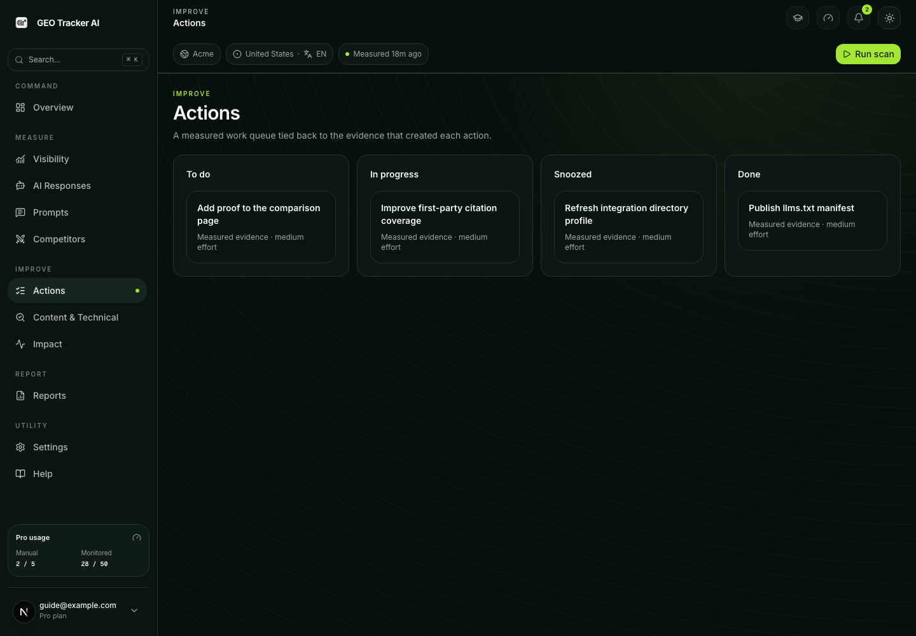Open Publish llms.txt manifest card

point(812,221)
